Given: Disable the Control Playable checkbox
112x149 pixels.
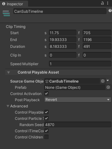Looking at the screenshot, I should (x=46, y=112).
